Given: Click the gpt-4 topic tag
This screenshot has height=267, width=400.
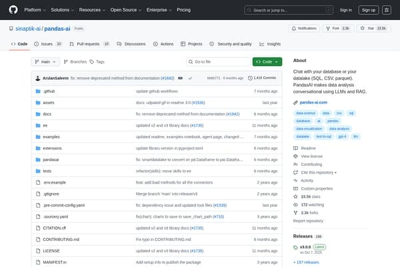Looking at the screenshot, I should [342, 136].
